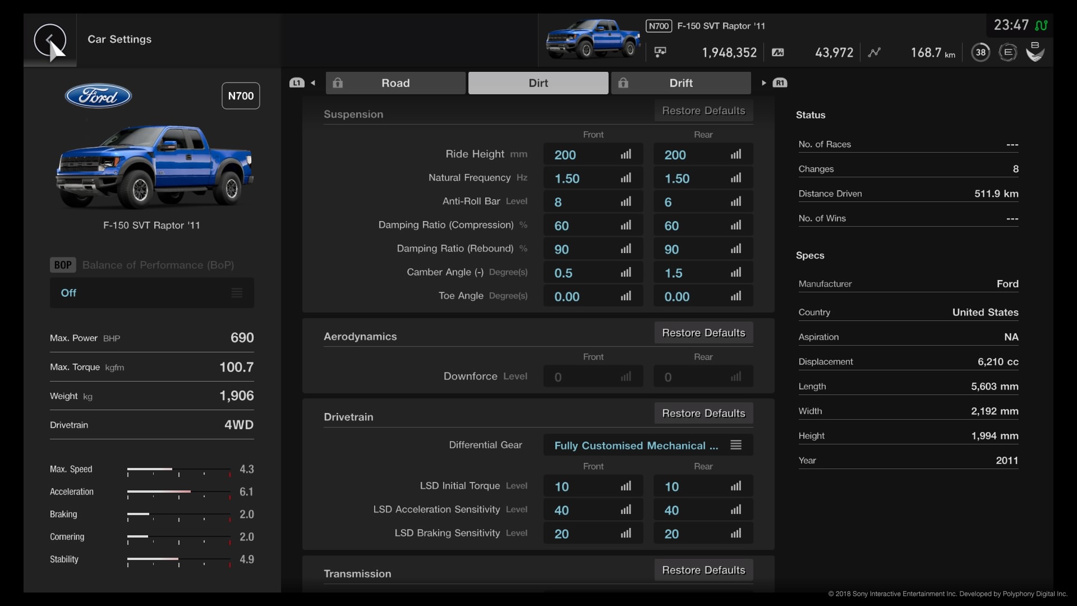Viewport: 1077px width, 606px height.
Task: Click the trophy shield icon in header
Action: (x=1035, y=52)
